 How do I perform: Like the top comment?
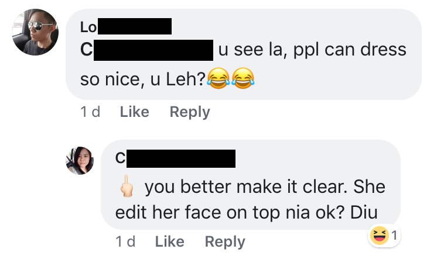[134, 112]
